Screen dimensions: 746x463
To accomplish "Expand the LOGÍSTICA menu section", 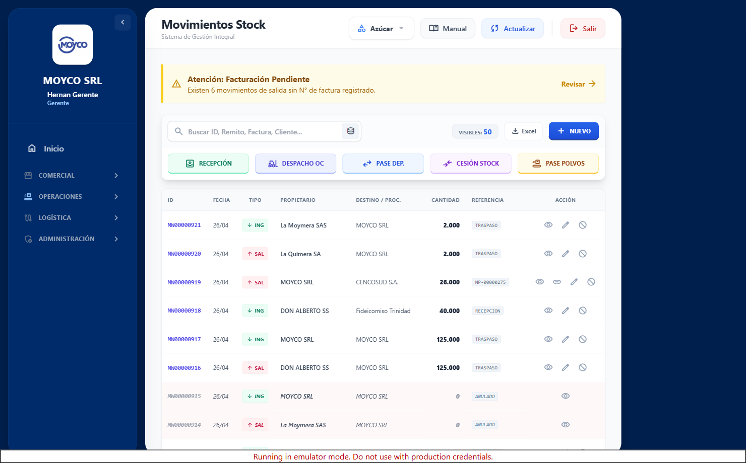I will point(73,218).
